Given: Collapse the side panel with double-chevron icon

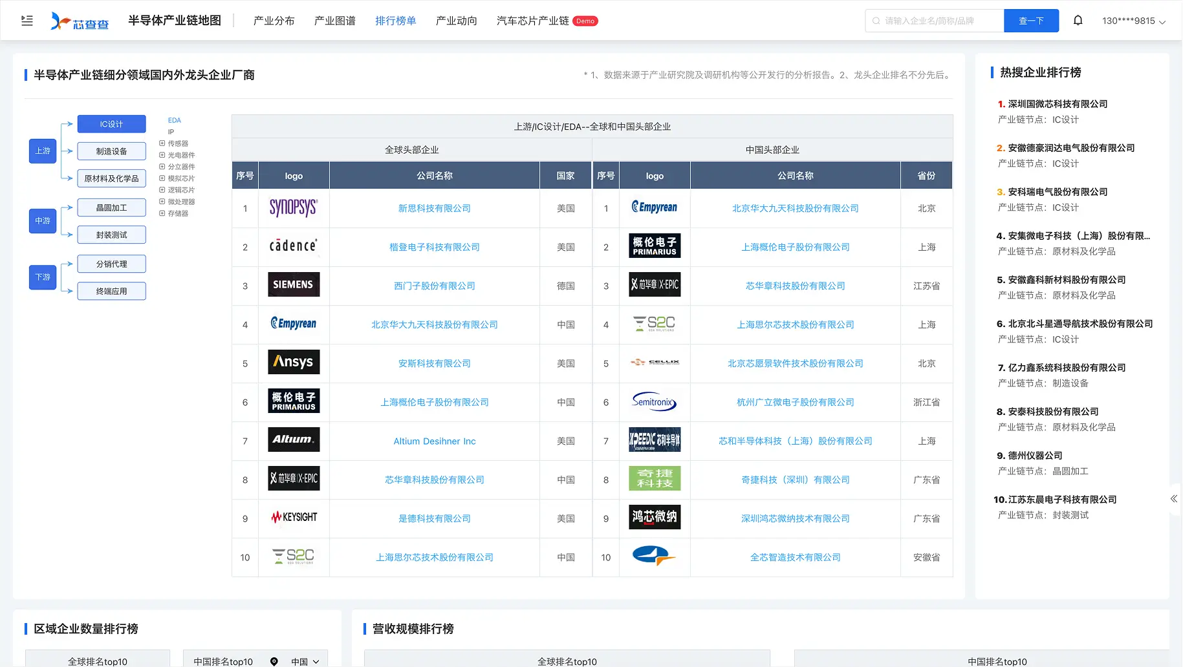Looking at the screenshot, I should point(1173,499).
